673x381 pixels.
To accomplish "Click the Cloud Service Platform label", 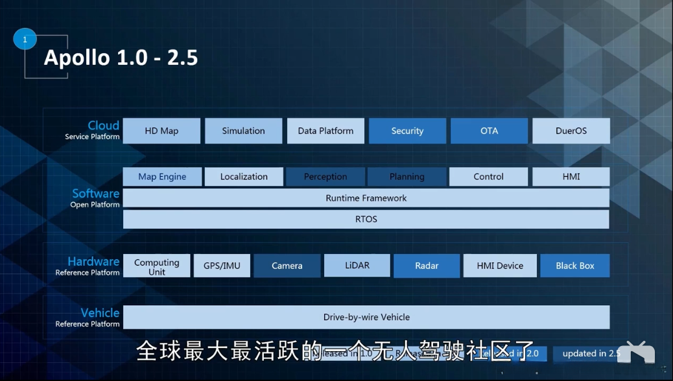I will (x=92, y=130).
